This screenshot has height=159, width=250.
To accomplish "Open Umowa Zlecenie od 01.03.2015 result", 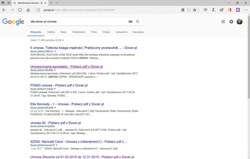I will click(x=82, y=157).
